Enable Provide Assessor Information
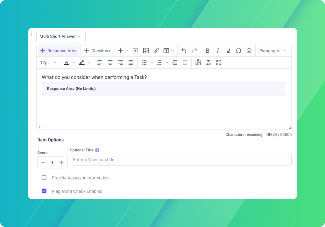The height and width of the screenshot is (227, 325). coord(44,177)
